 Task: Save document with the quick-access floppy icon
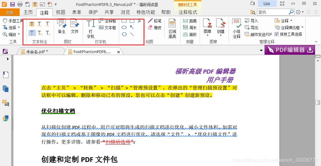pos(12,4)
